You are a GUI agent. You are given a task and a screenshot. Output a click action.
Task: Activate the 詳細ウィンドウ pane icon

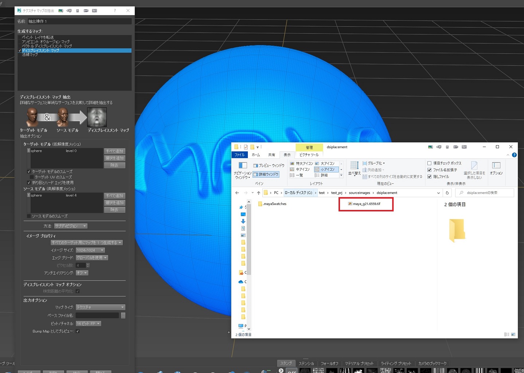tap(266, 174)
